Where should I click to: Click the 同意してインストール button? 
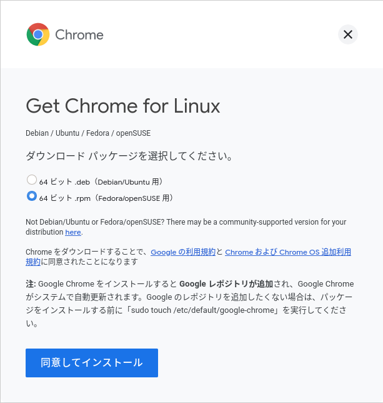pyautogui.click(x=92, y=363)
